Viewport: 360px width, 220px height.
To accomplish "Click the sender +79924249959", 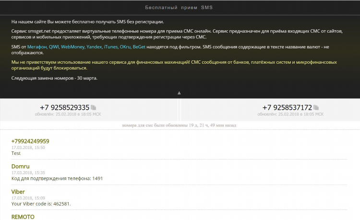I will [30, 141].
